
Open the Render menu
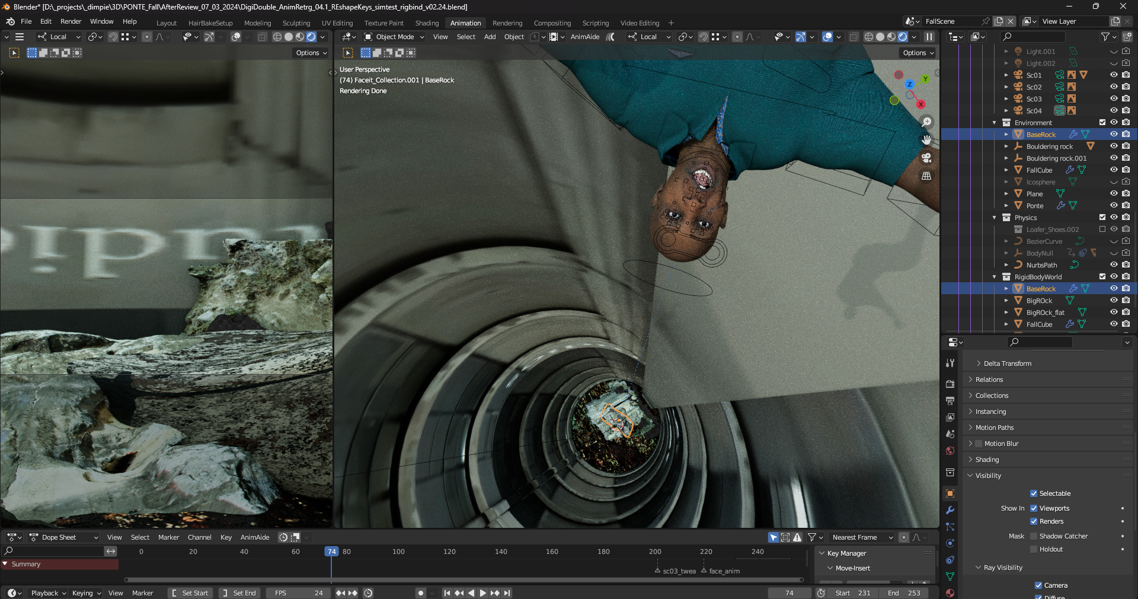click(71, 21)
